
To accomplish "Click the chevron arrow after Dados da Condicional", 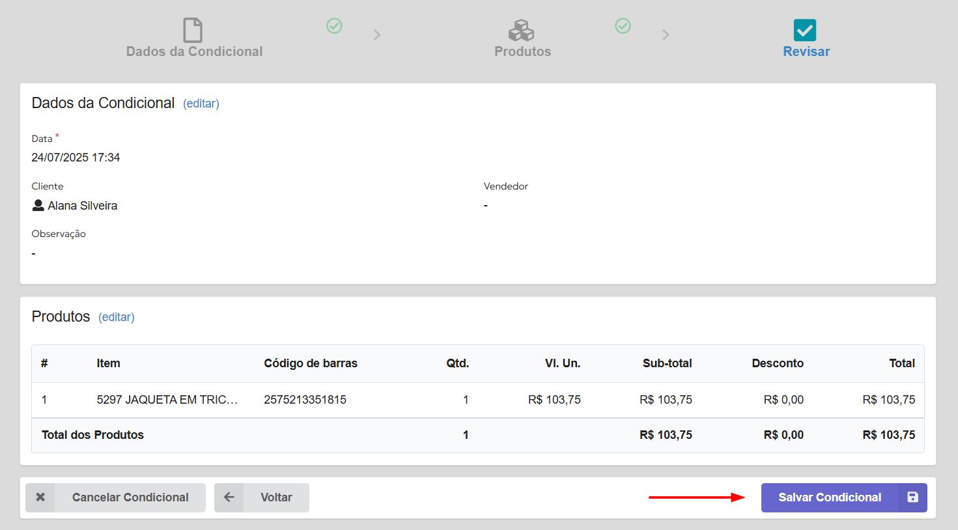I will [x=377, y=35].
